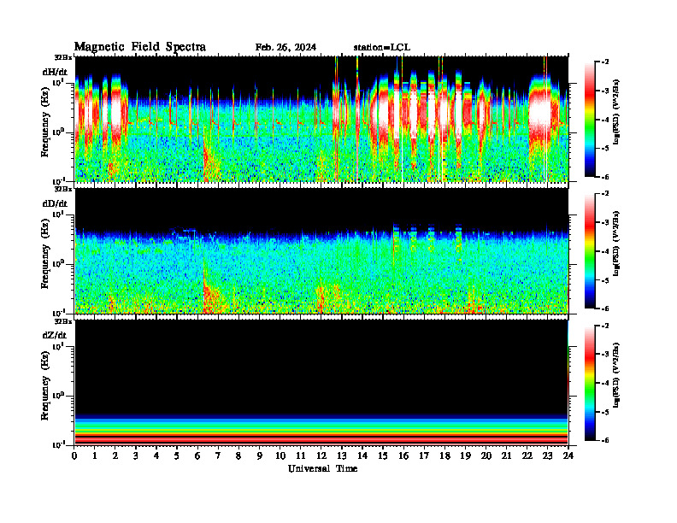Click hour 2 on the time axis
The height and width of the screenshot is (523, 677).
115,455
